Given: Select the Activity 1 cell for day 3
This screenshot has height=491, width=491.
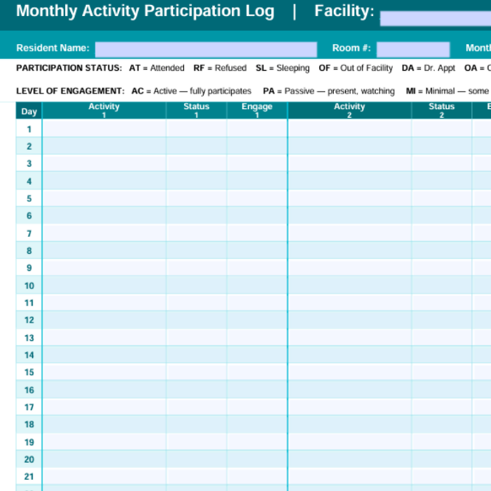Looking at the screenshot, I should pos(104,163).
